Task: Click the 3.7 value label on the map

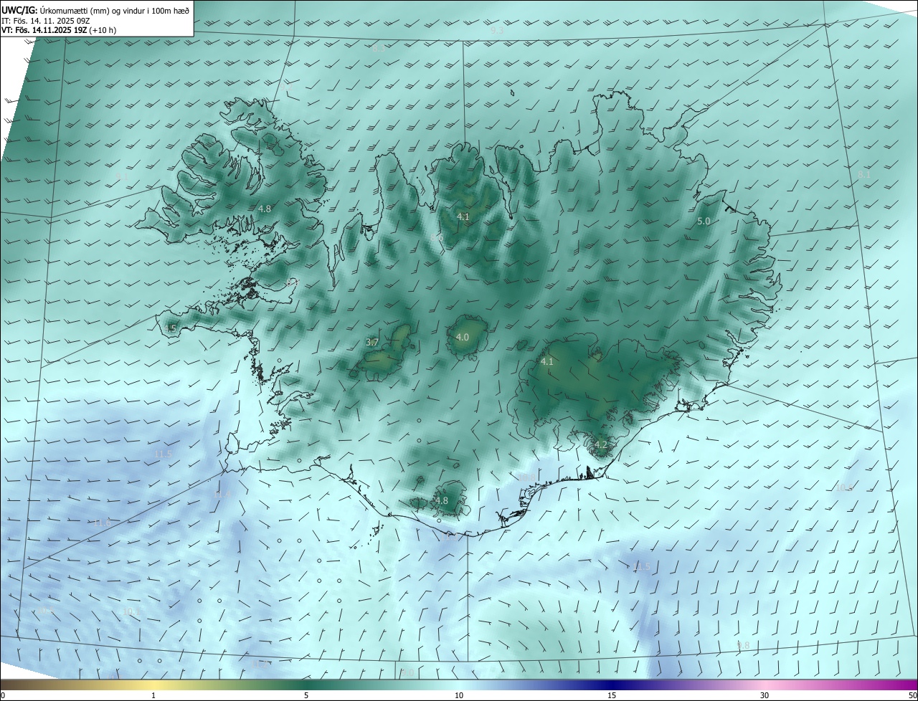Action: click(372, 343)
